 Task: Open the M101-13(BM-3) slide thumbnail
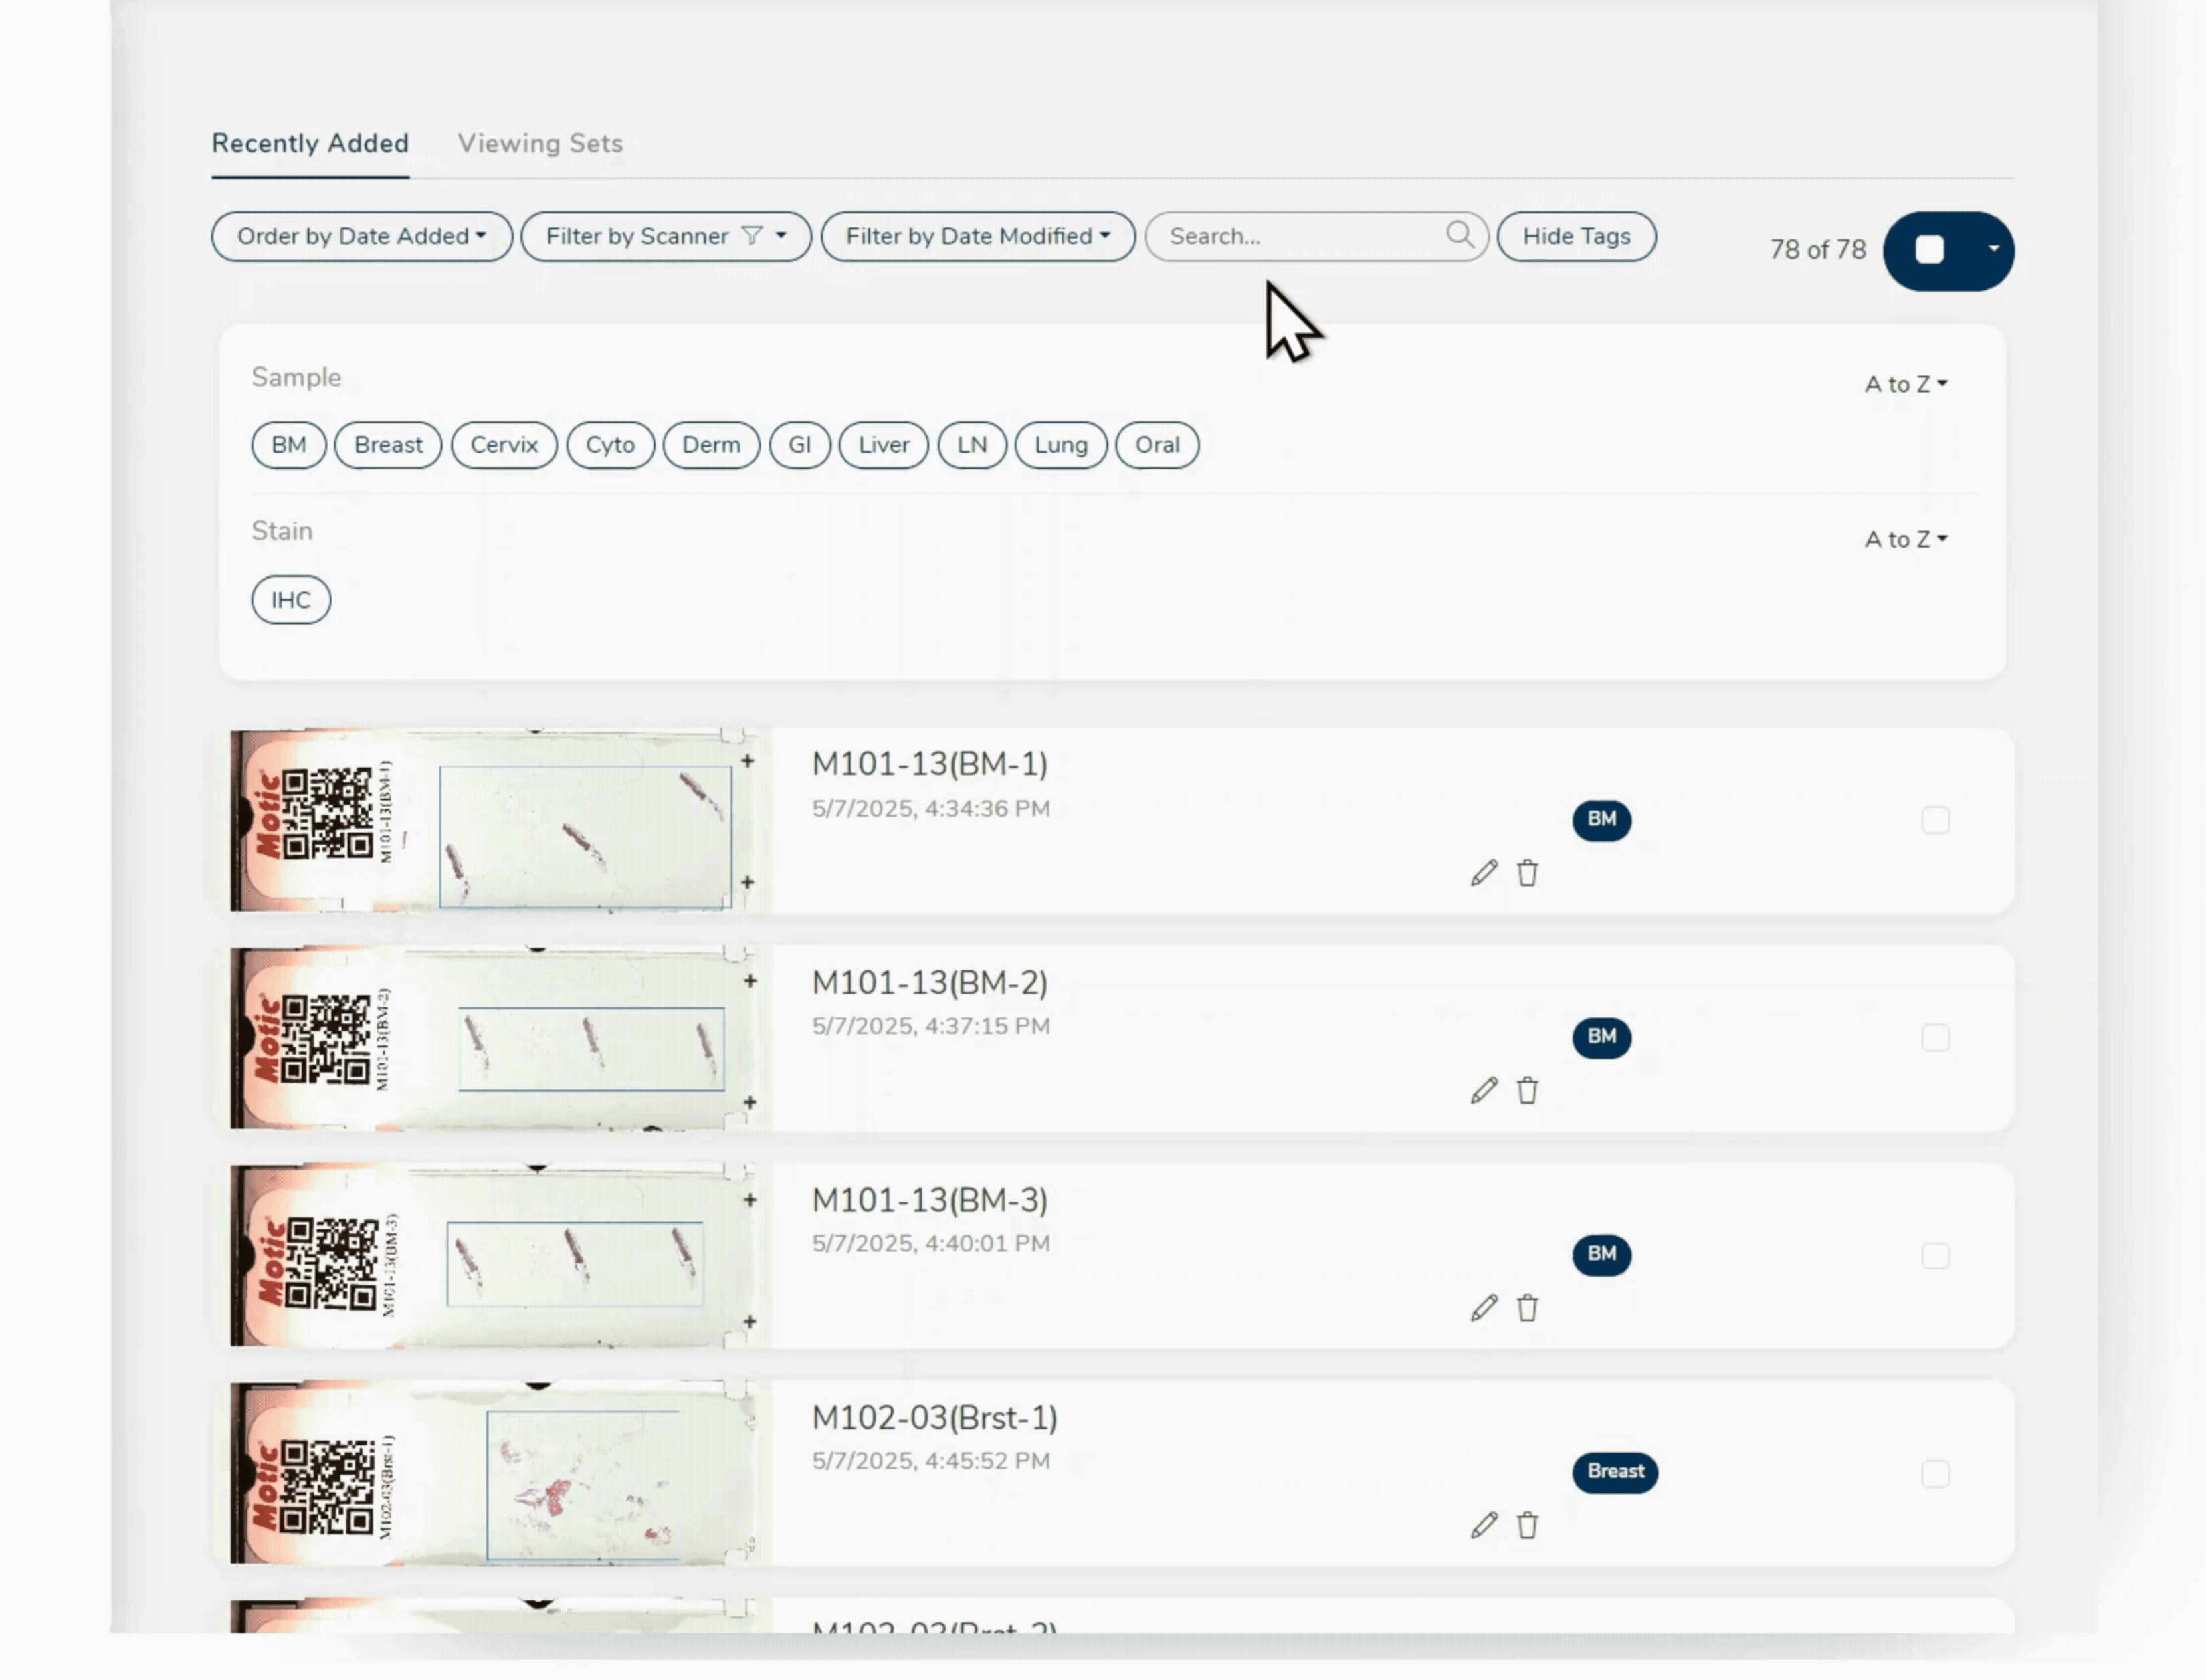[x=500, y=1256]
